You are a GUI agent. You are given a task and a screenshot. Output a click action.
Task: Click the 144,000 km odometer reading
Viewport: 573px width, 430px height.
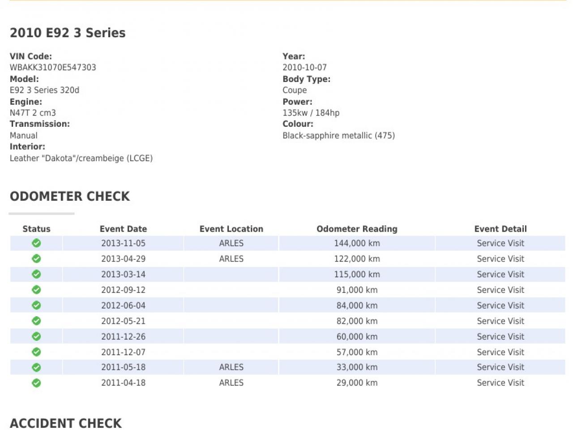click(357, 243)
